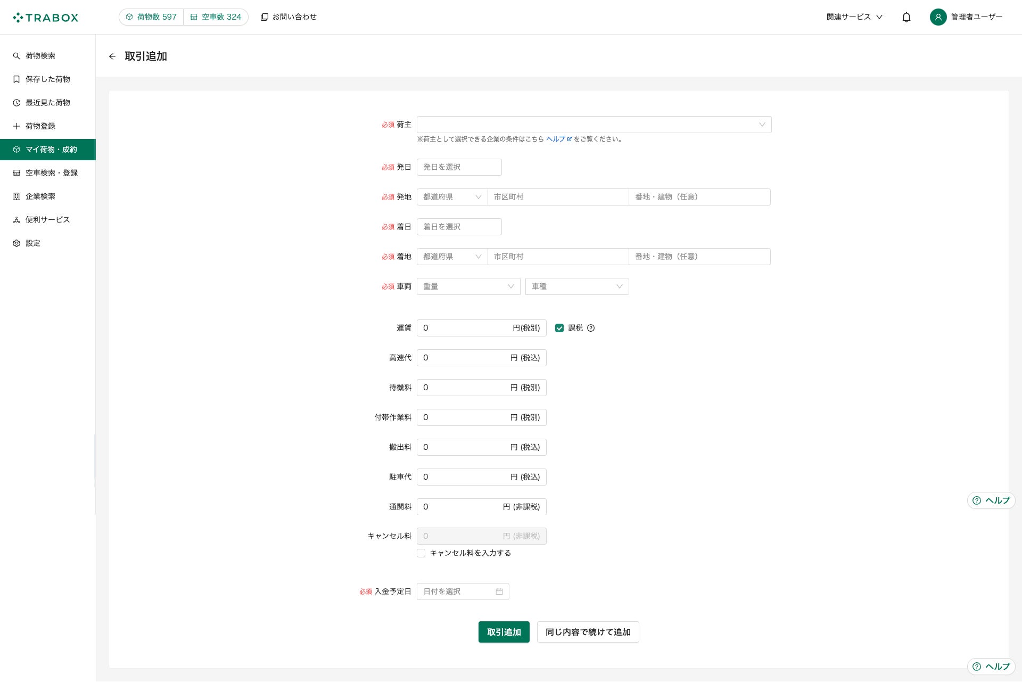Click the green 取引追加 button
1022x682 pixels.
point(504,632)
